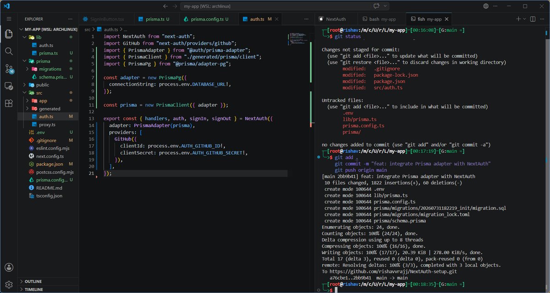Viewport: 550px width, 293px height.
Task: Click the src breadcrumb above editor
Action: pyautogui.click(x=88, y=29)
